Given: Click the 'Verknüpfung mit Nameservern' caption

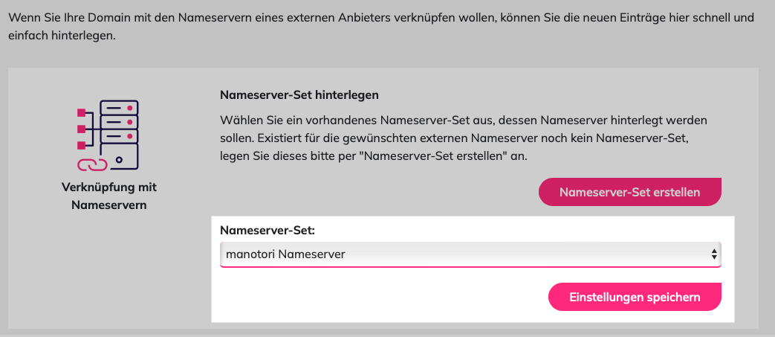Looking at the screenshot, I should coord(109,196).
